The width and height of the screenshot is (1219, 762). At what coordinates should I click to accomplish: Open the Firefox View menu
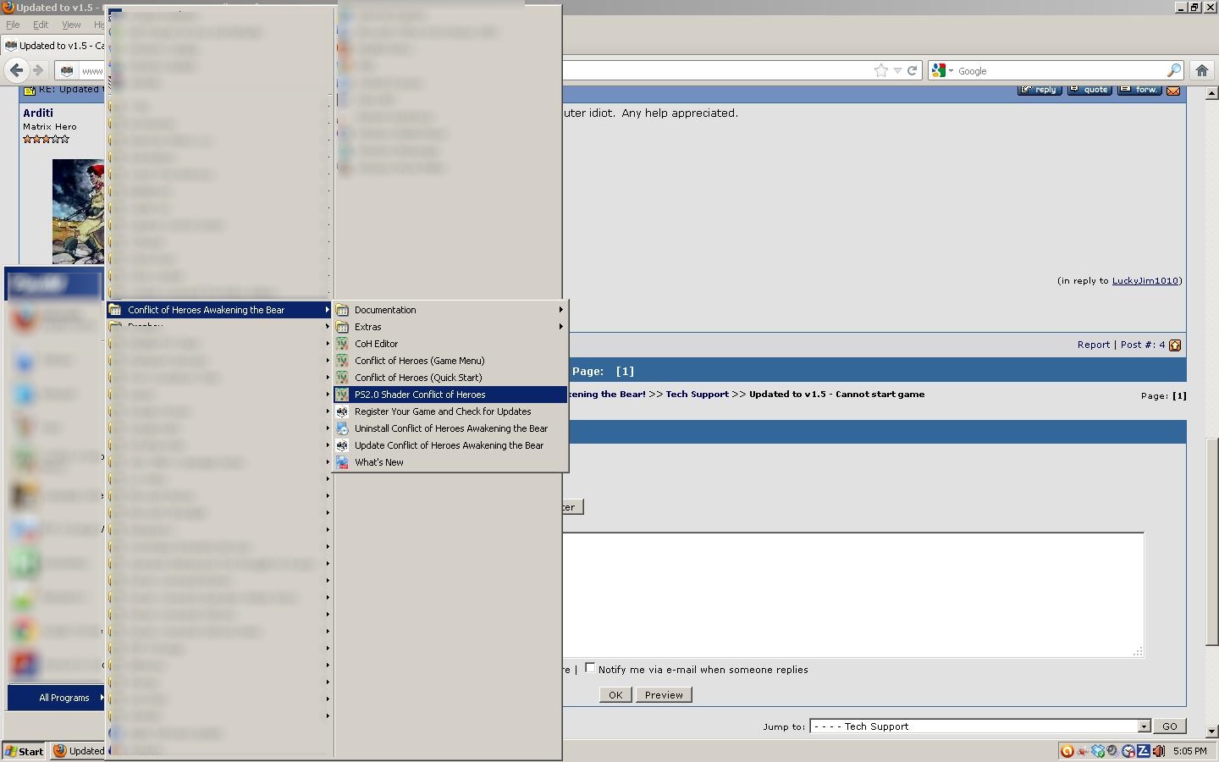71,25
